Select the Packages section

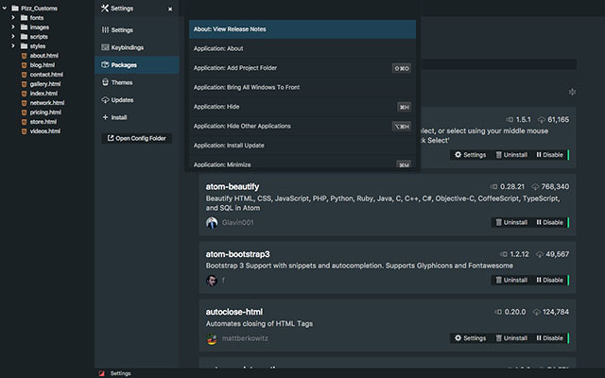pos(136,65)
